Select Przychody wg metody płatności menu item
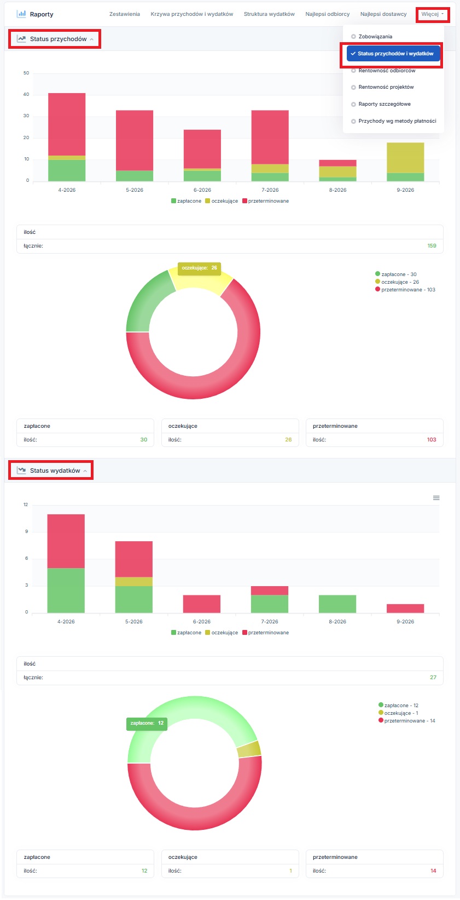This screenshot has width=460, height=900. coord(397,121)
